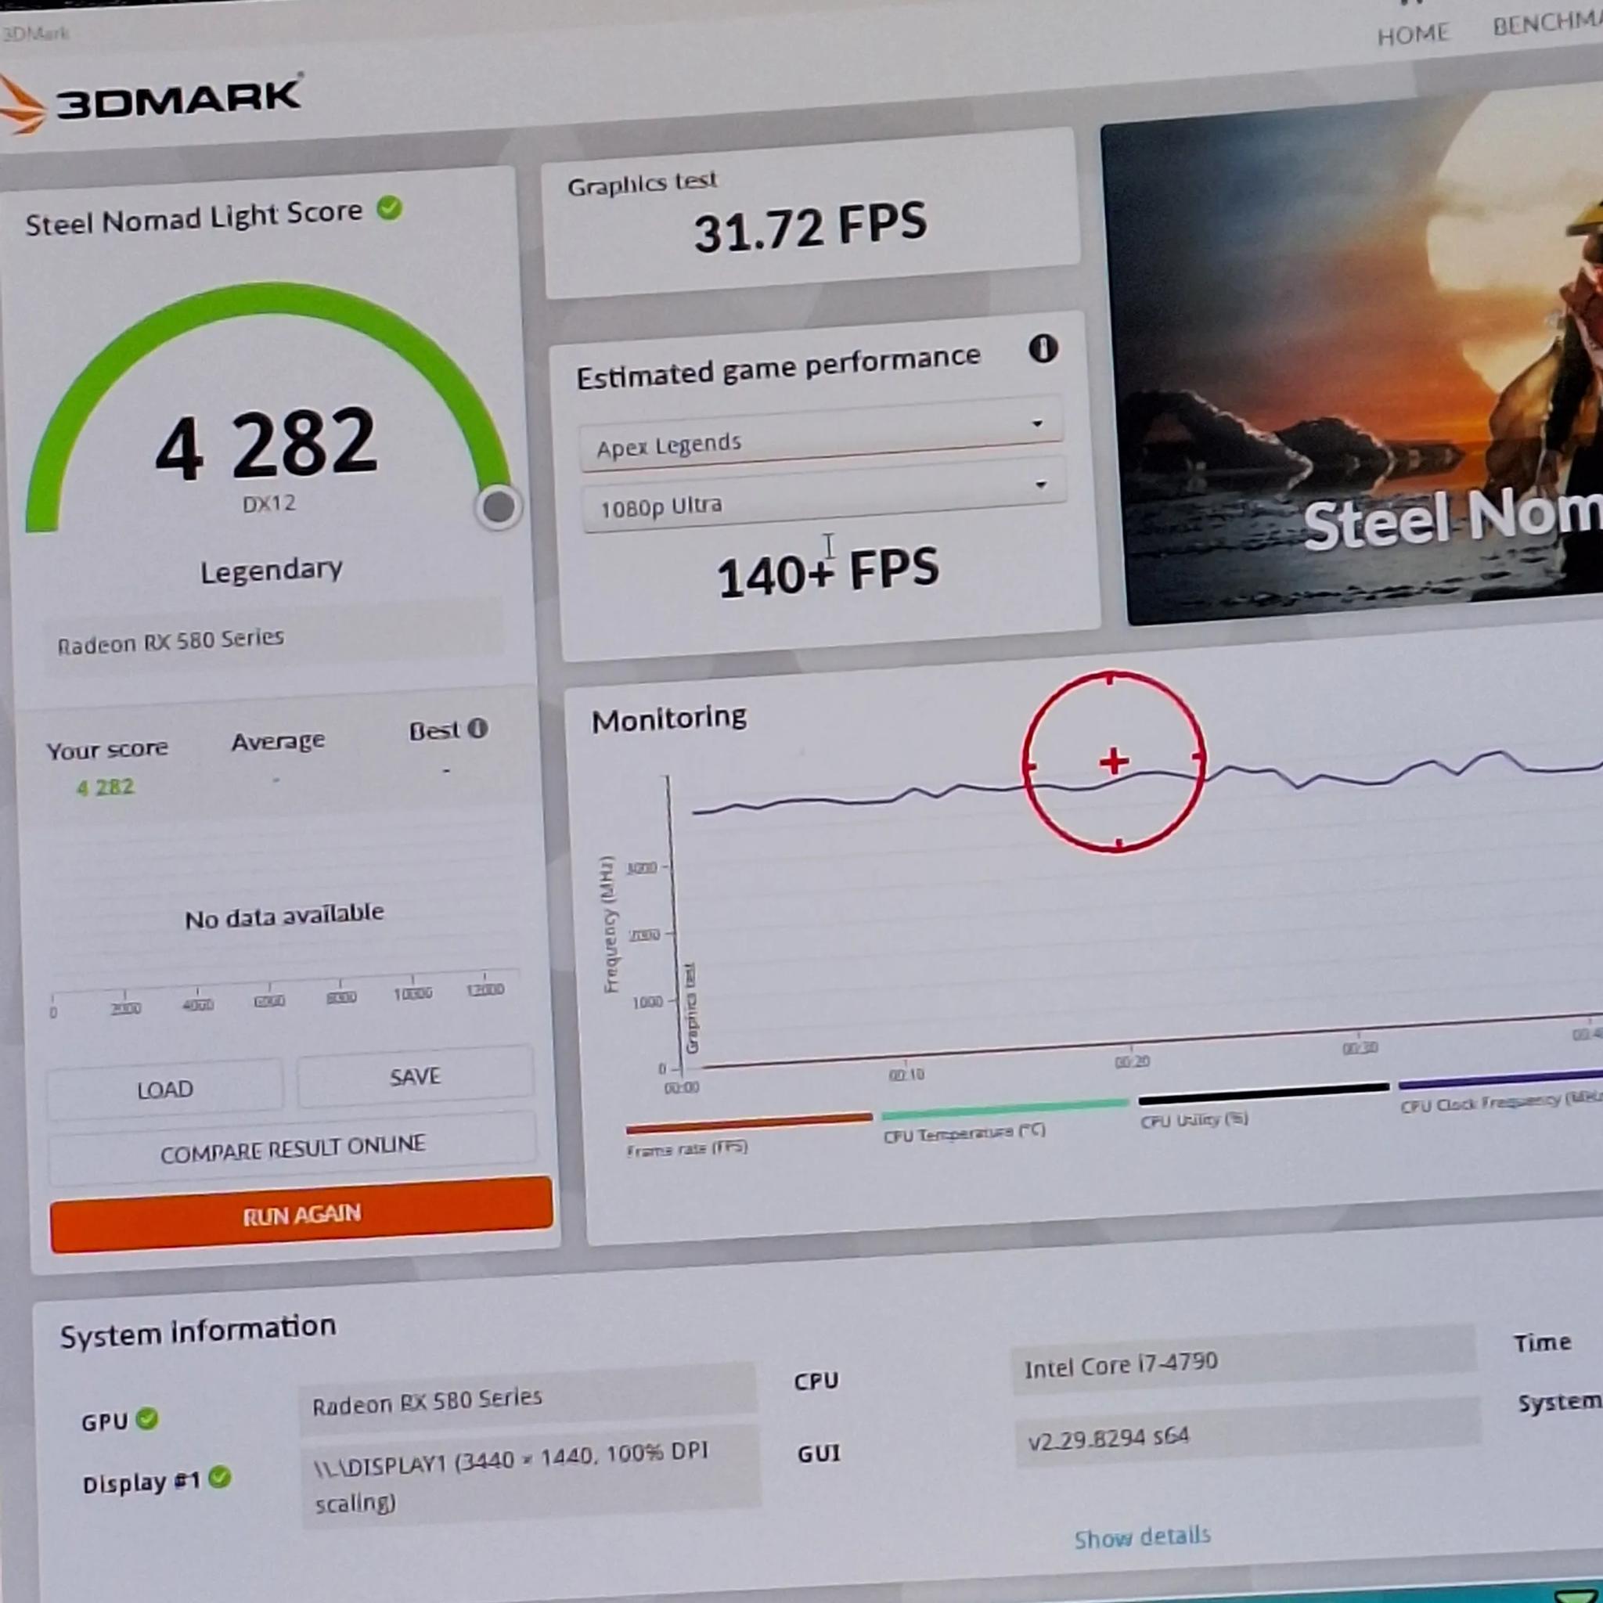Viewport: 1603px width, 1603px height.
Task: Click the 31.72 FPS graphics test result
Action: coord(810,227)
